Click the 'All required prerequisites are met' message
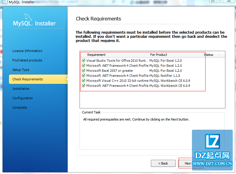 tap(136, 119)
